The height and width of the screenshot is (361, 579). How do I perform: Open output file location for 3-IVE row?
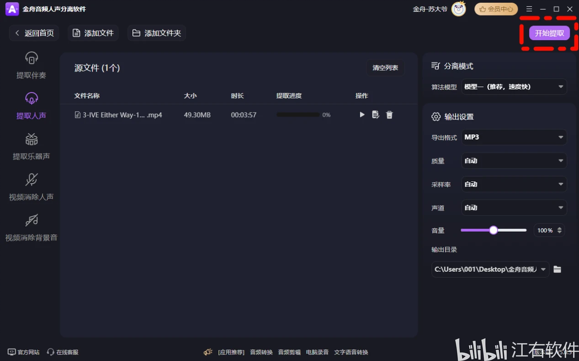click(x=375, y=114)
